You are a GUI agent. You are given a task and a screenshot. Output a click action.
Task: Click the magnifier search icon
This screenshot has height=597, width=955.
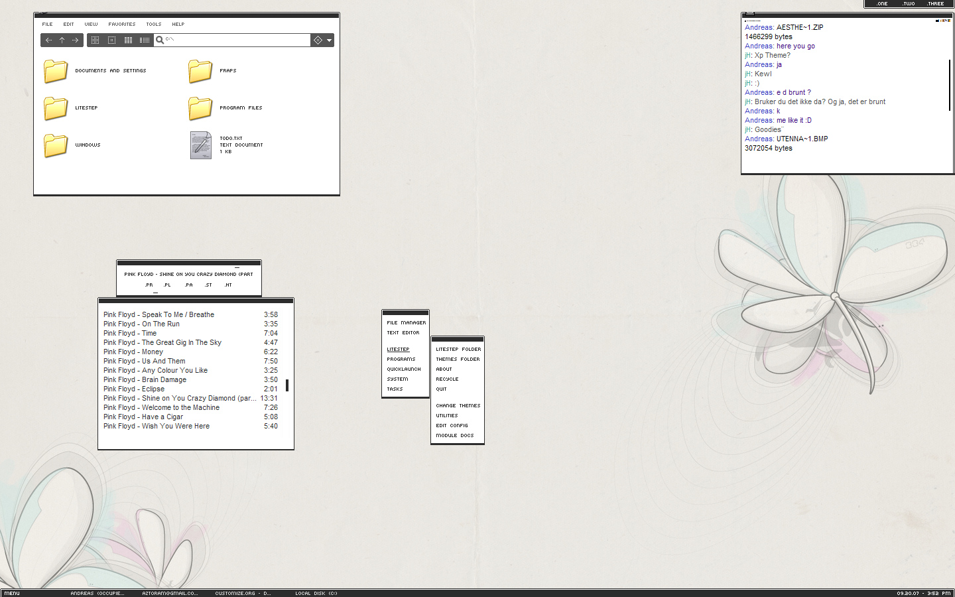[x=160, y=40]
